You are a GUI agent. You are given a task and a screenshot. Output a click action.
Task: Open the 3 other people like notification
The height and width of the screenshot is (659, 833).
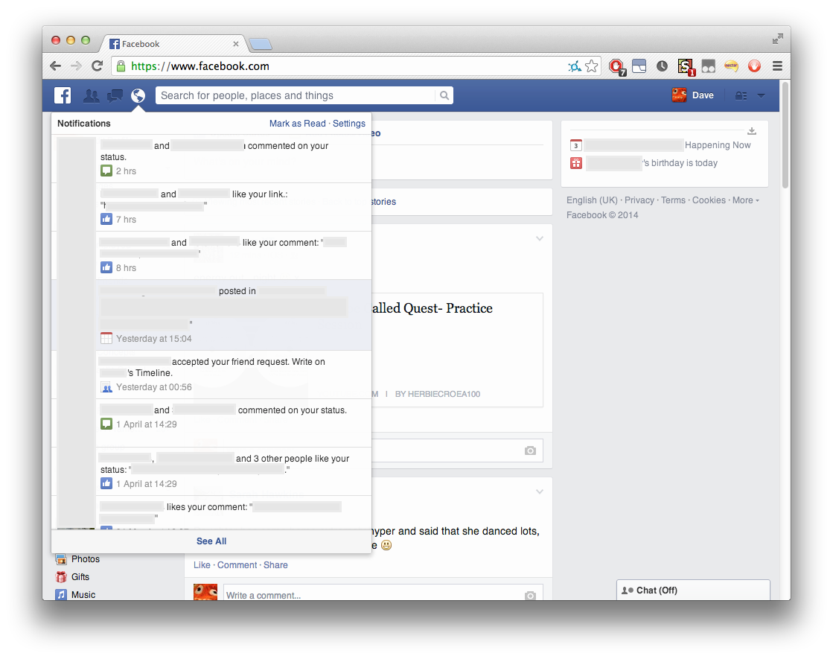(x=211, y=471)
